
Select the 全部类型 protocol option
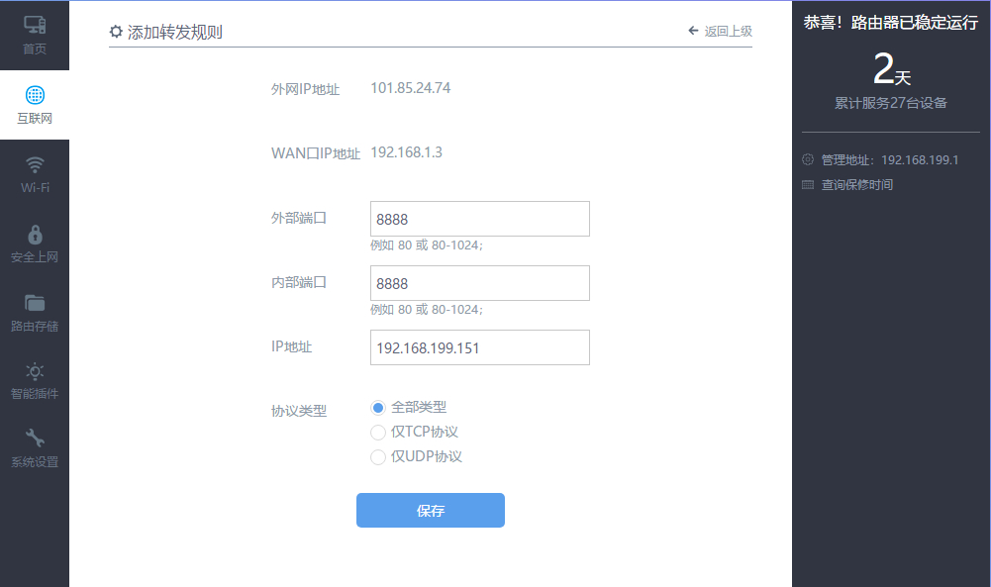[377, 407]
